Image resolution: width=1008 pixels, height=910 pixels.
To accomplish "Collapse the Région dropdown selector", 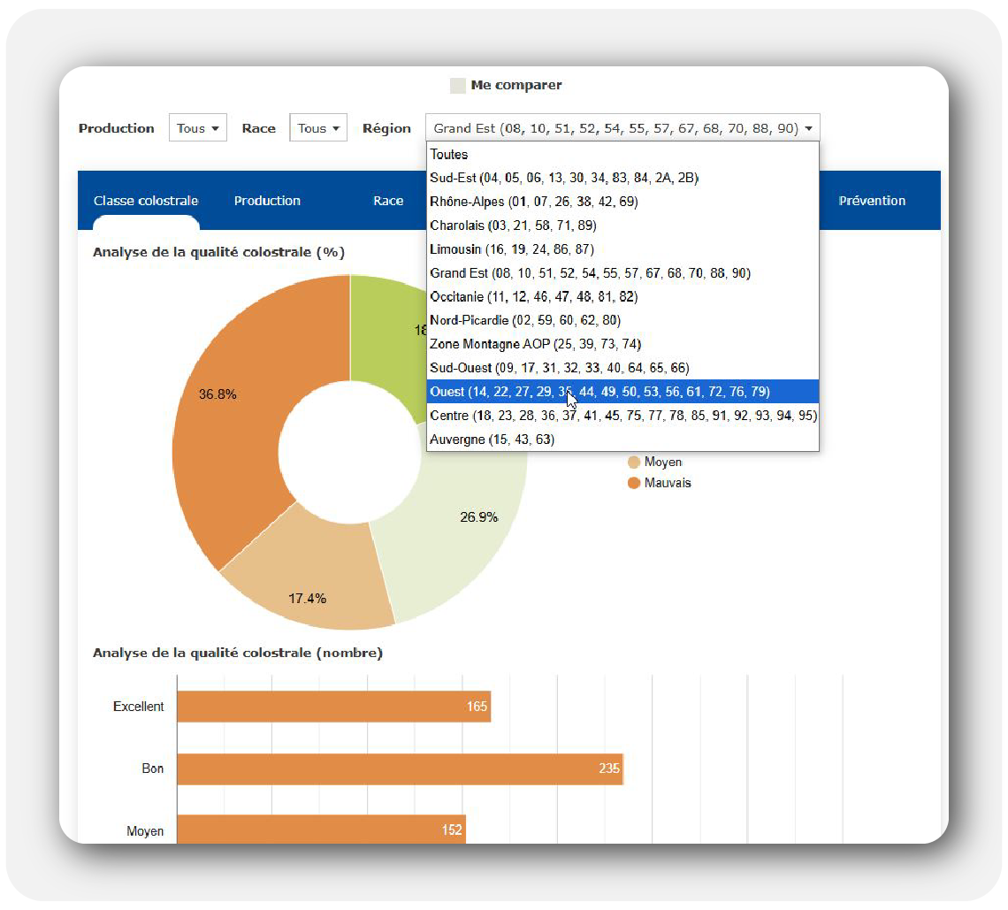I will [x=622, y=128].
